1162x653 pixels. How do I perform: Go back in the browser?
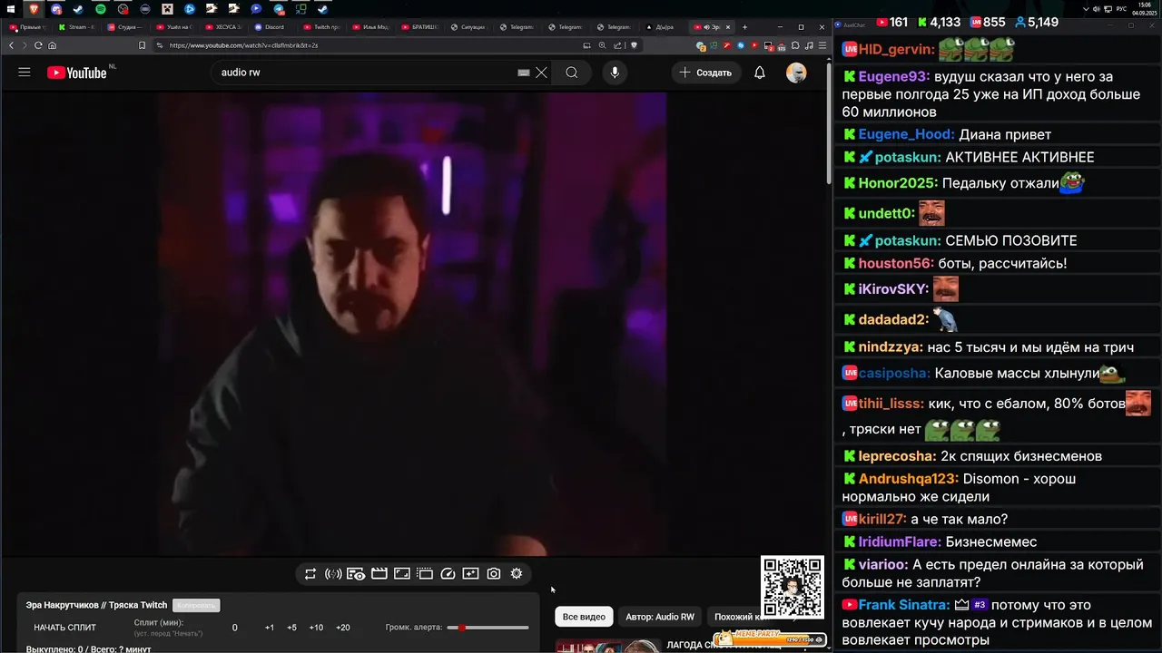(11, 45)
